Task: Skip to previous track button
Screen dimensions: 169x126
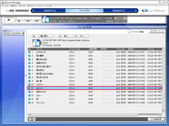Action: pyautogui.click(x=28, y=21)
